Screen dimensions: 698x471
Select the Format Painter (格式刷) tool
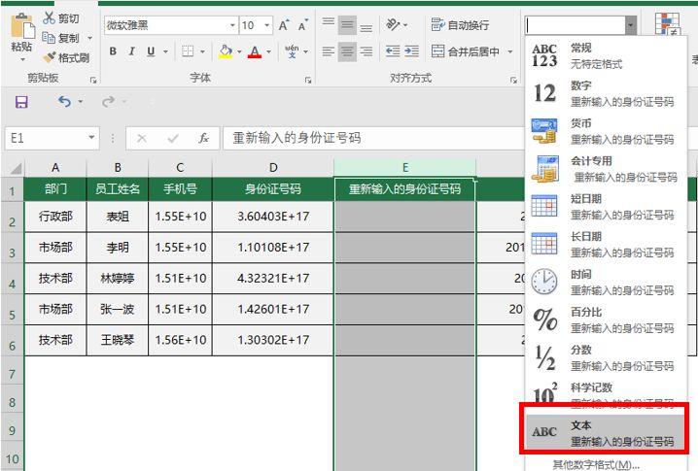click(66, 58)
